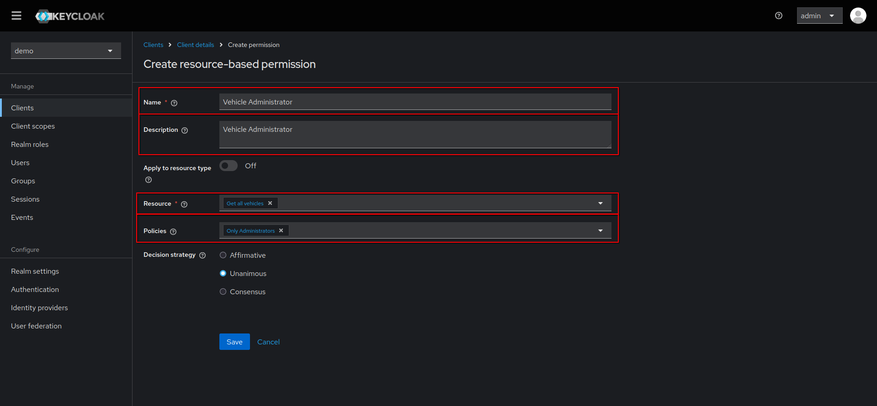Click the Description text area
This screenshot has width=877, height=406.
tap(415, 134)
